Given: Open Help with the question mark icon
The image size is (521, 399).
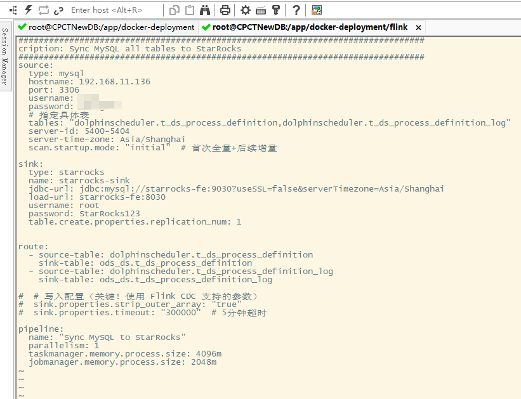Looking at the screenshot, I should click(296, 10).
